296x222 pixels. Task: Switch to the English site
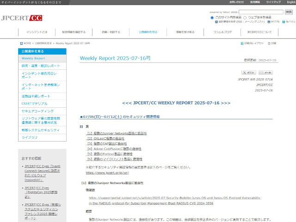click(291, 2)
